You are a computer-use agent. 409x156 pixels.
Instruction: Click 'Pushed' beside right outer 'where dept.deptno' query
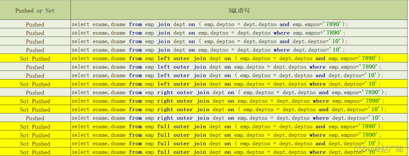coord(35,118)
